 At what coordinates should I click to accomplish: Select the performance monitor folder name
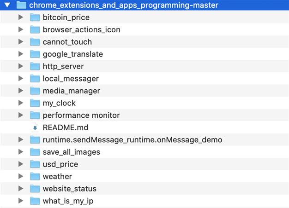click(x=81, y=116)
